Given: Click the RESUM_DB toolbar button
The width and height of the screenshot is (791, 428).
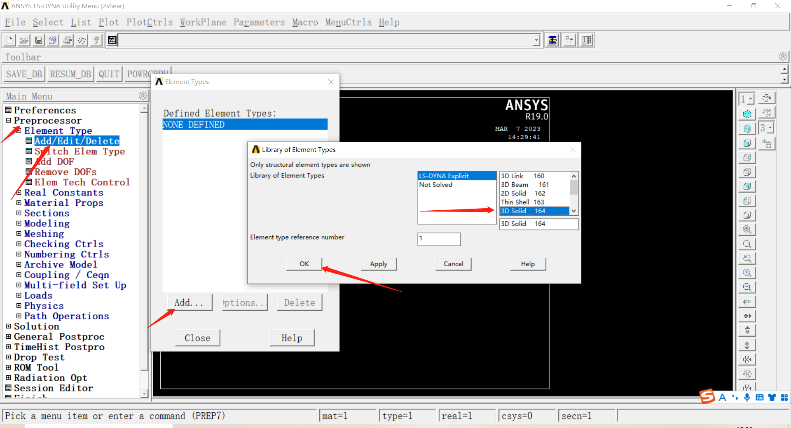Looking at the screenshot, I should coord(70,74).
